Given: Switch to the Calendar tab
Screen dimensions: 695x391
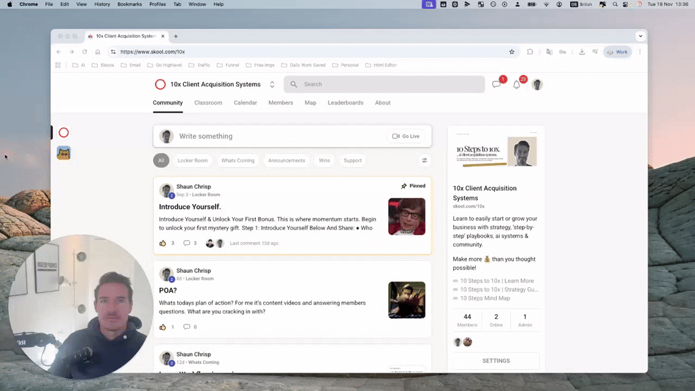Looking at the screenshot, I should [x=245, y=103].
